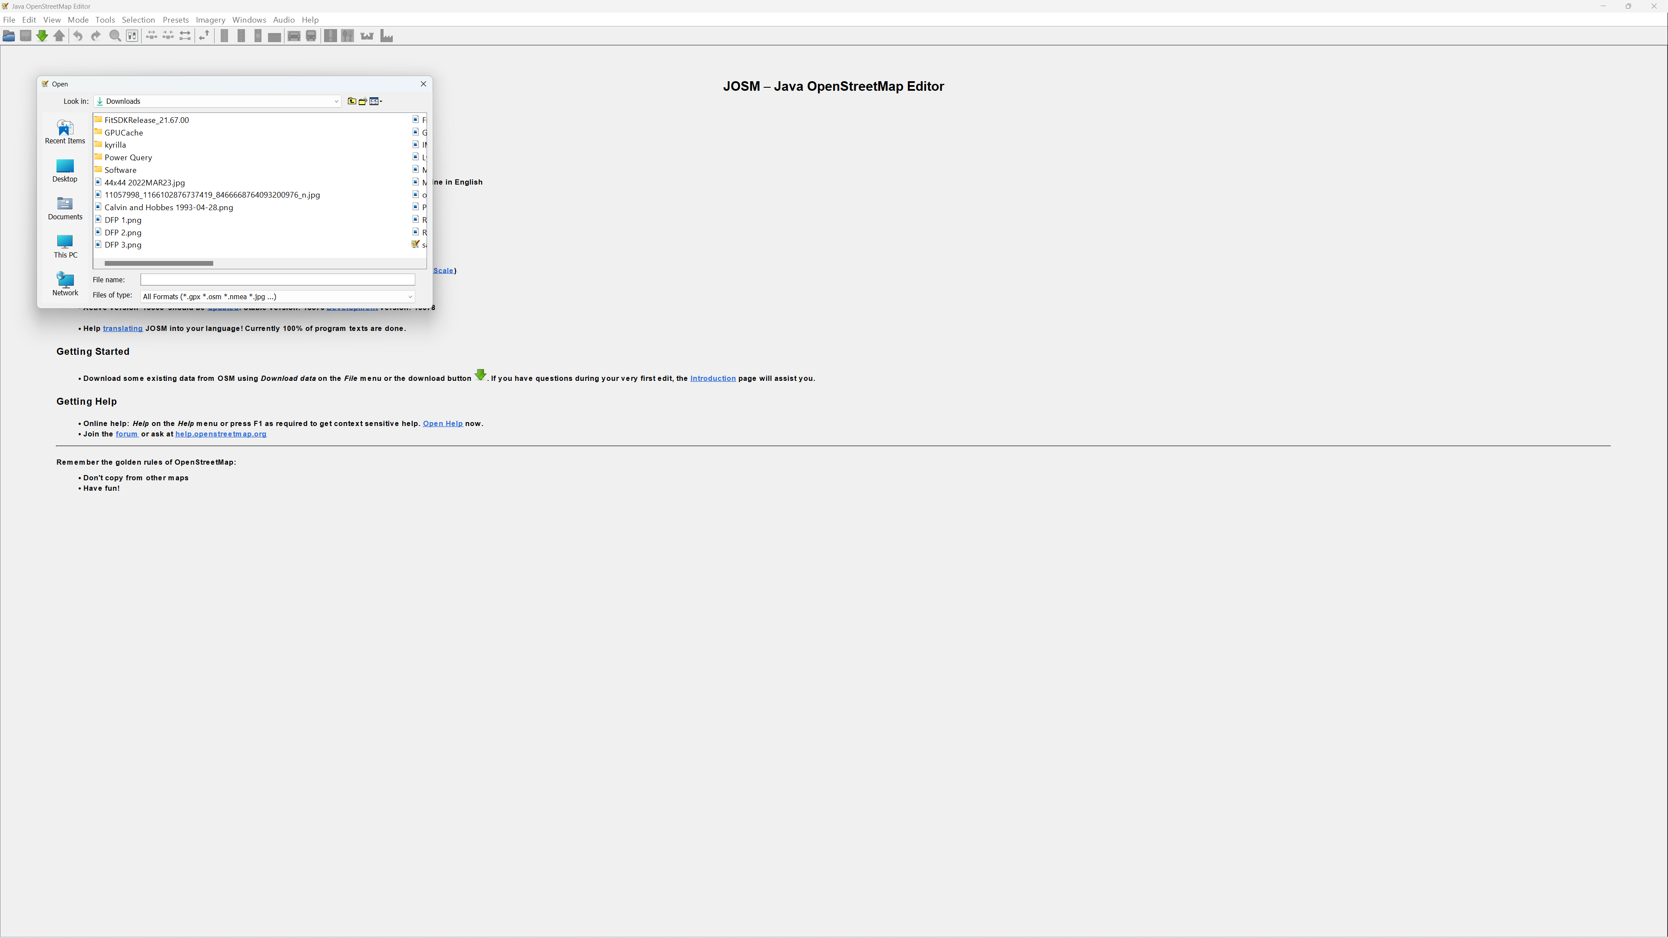Click the car preset toolbar icon
The image size is (1668, 938).
(294, 36)
